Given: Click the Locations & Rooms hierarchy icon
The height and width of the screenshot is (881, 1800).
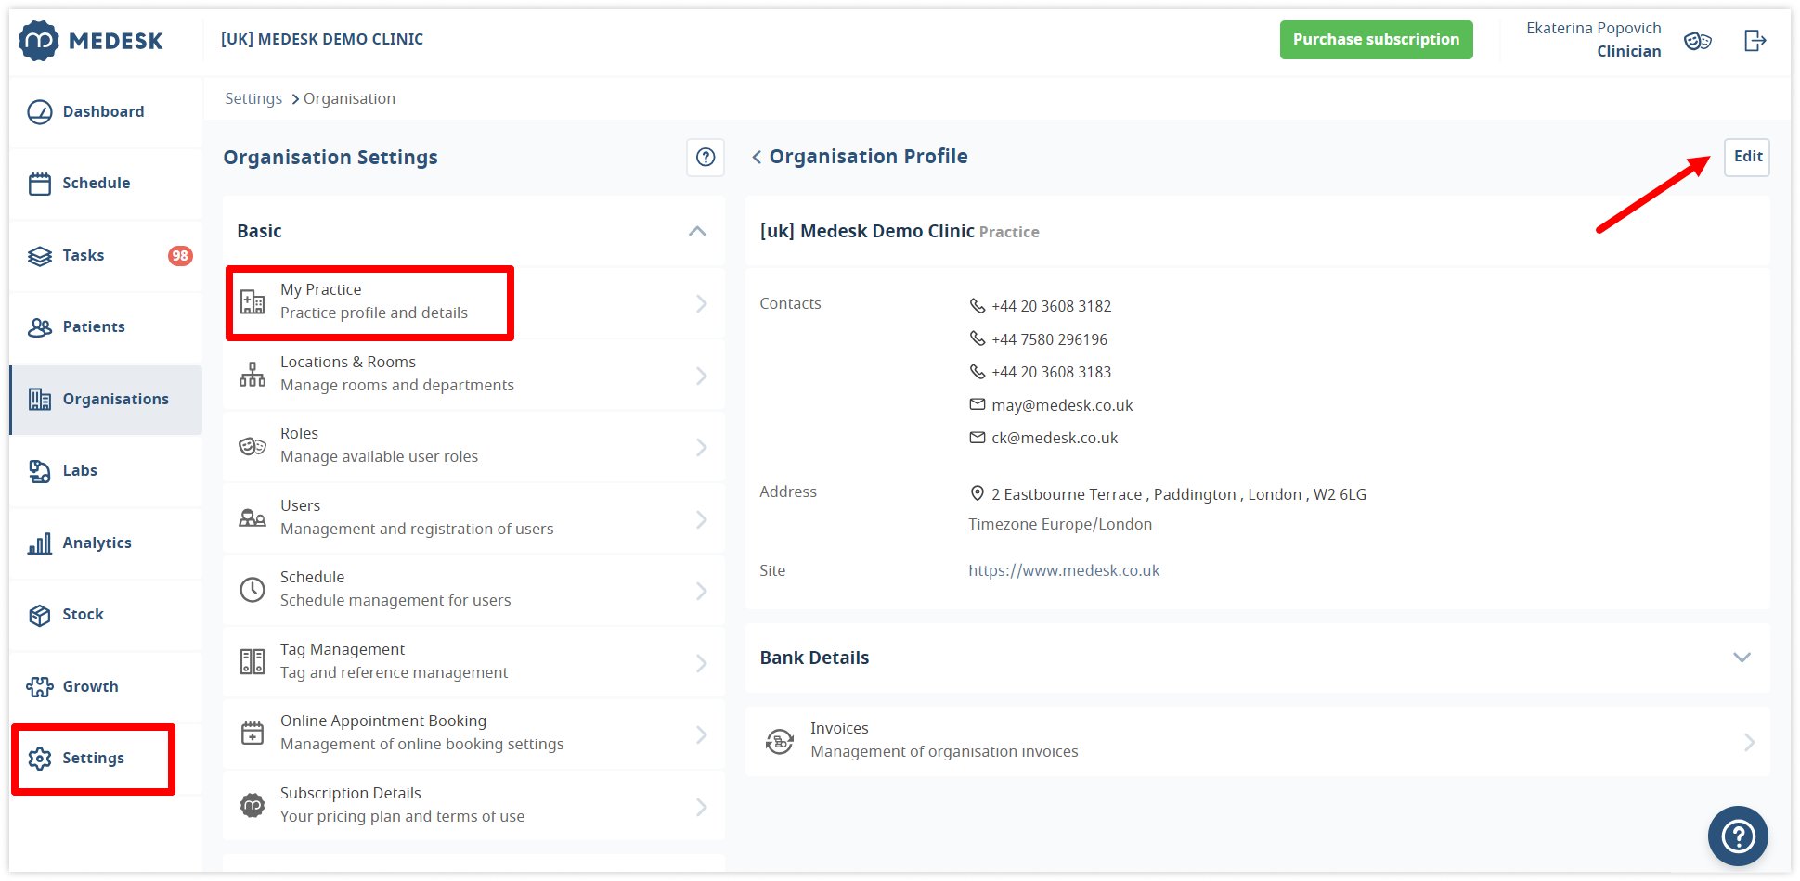Looking at the screenshot, I should point(253,374).
